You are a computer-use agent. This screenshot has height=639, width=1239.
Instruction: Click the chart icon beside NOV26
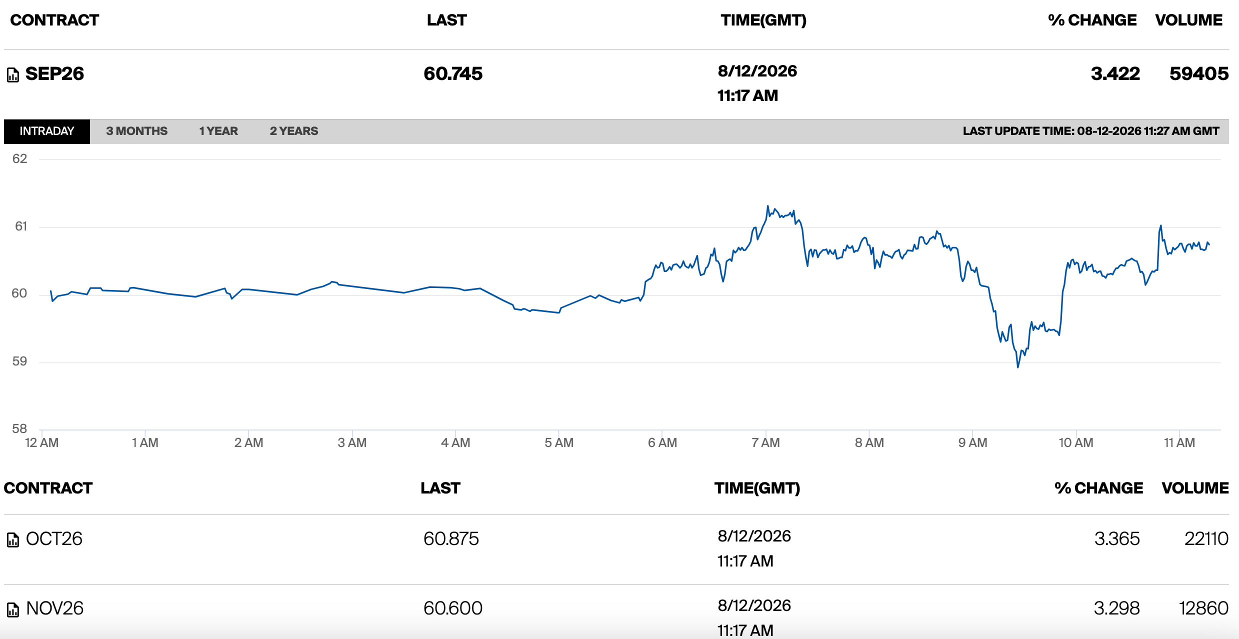tap(13, 609)
